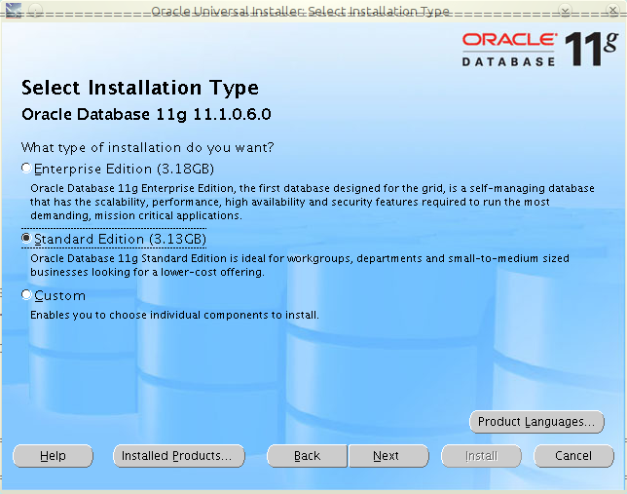Click the window menu icon in title bar
Viewport: 627px width, 494px height.
click(14, 10)
